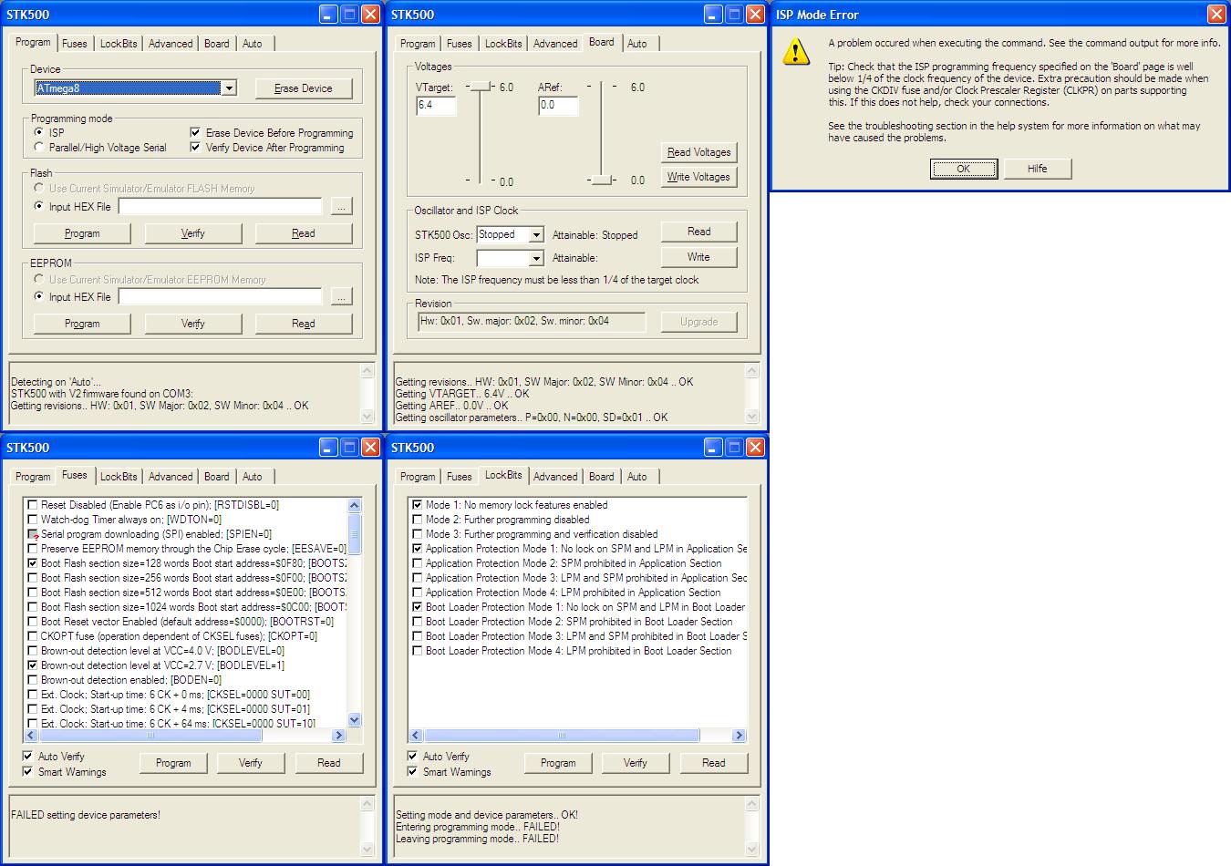Open ISP Freq dropdown
Image resolution: width=1231 pixels, height=866 pixels.
click(x=536, y=259)
